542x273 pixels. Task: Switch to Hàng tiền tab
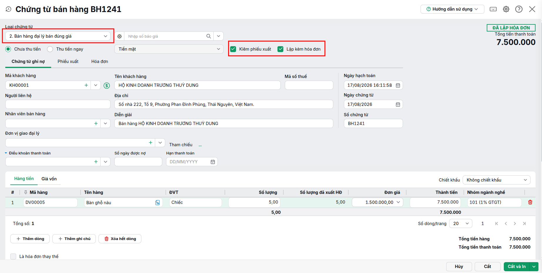tap(24, 179)
